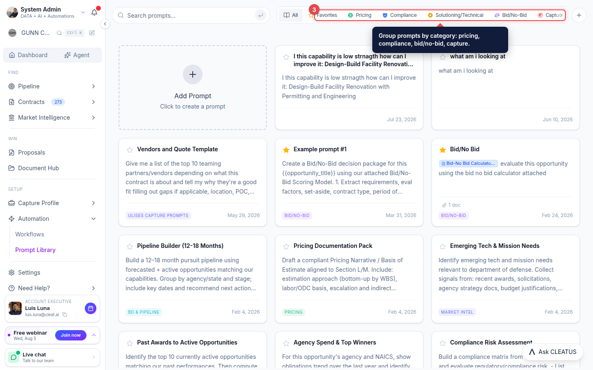Open the notifications bell
The width and height of the screenshot is (593, 370).
point(94,12)
